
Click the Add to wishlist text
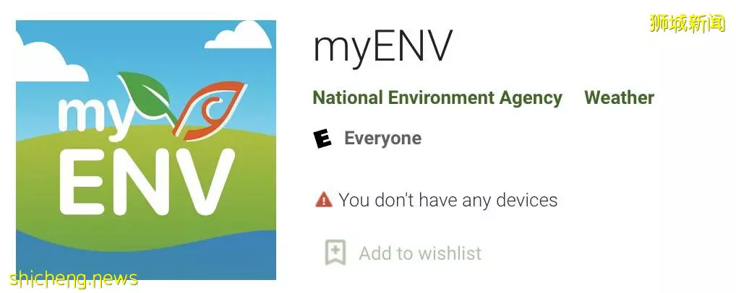(420, 253)
